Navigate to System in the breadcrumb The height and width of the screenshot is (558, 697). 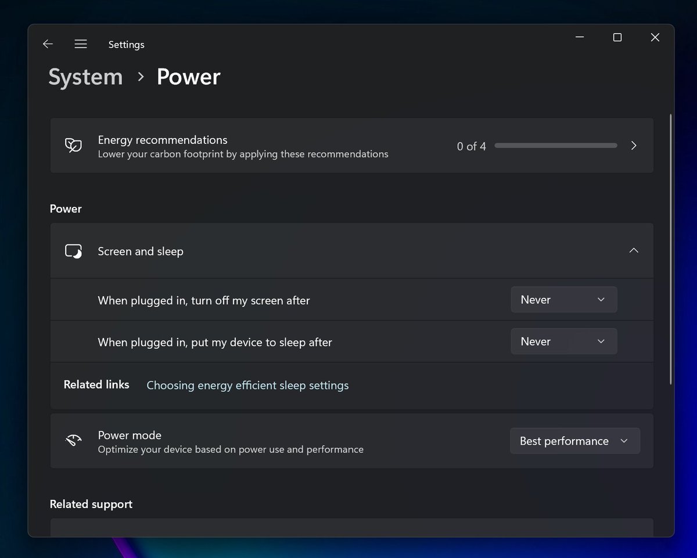point(85,77)
